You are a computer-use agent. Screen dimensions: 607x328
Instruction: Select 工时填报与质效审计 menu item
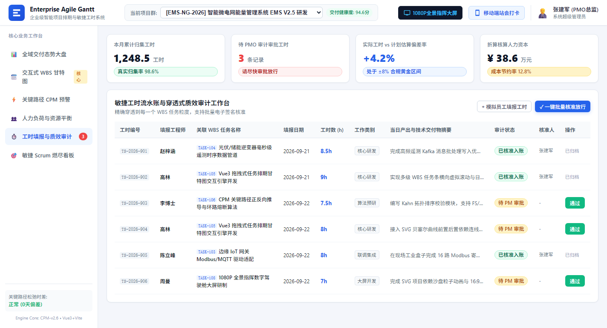click(49, 136)
